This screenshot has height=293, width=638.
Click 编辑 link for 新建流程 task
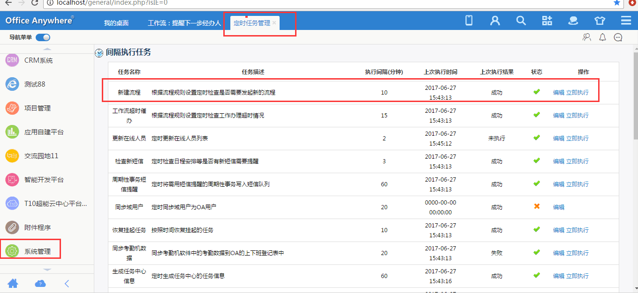pos(558,93)
